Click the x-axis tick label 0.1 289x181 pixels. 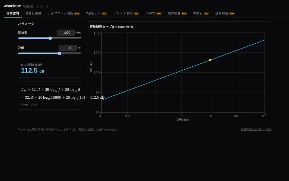[x=101, y=116]
